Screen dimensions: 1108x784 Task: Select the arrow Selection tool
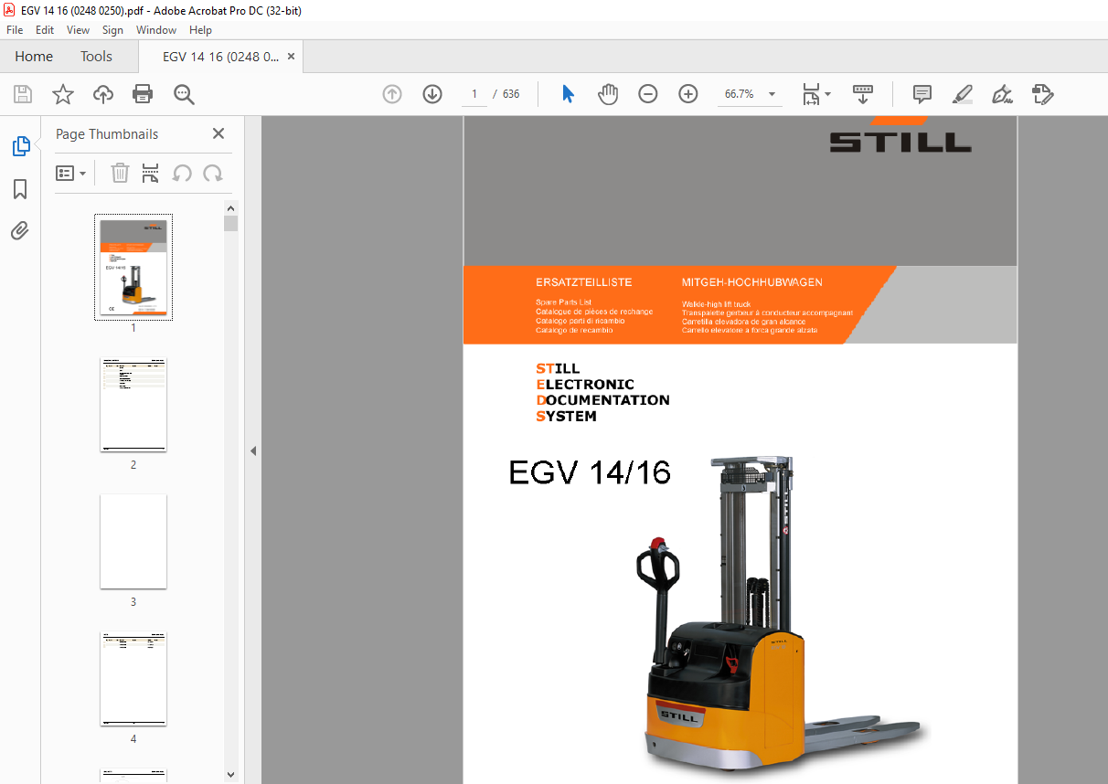click(568, 94)
